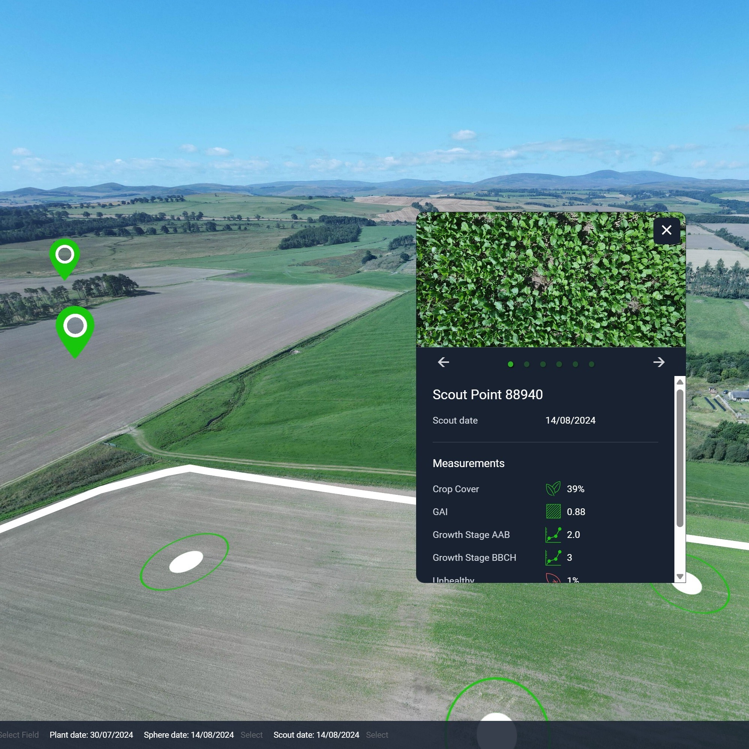Image resolution: width=749 pixels, height=749 pixels.
Task: Click the GAI hatched square icon
Action: point(553,512)
